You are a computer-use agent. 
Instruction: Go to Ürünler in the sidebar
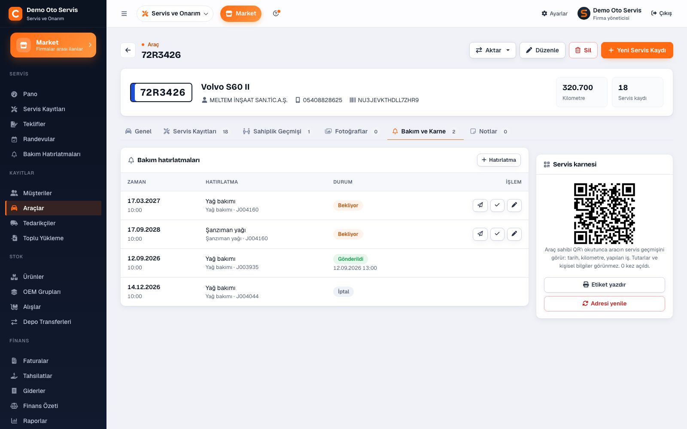[x=53, y=277]
